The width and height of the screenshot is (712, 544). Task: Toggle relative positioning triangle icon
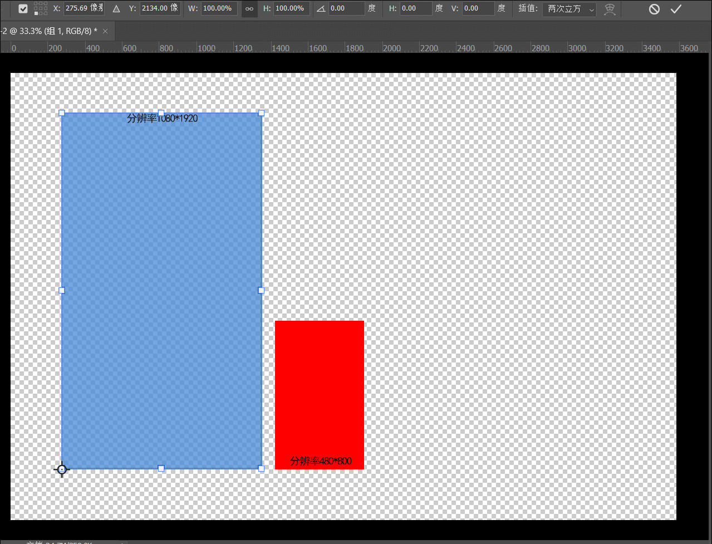pyautogui.click(x=116, y=9)
